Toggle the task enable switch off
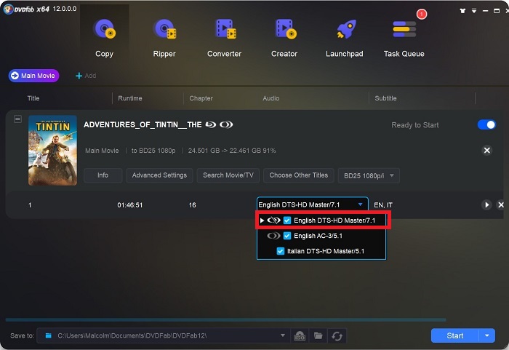Screen dimensions: 509x350 point(486,124)
